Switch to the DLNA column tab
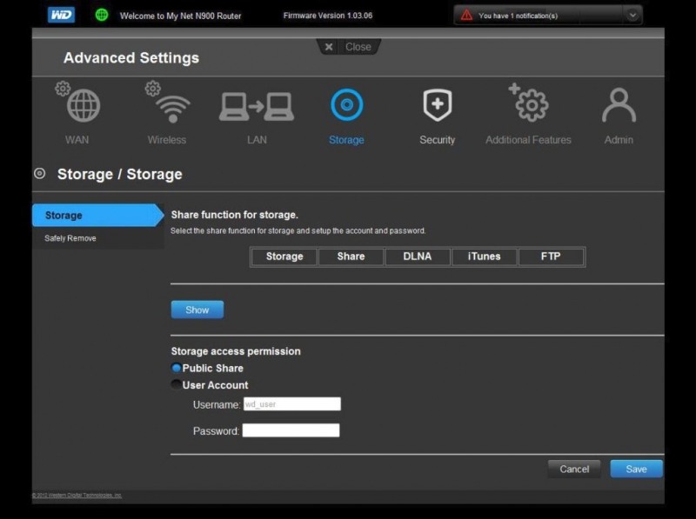Image resolution: width=696 pixels, height=519 pixels. click(418, 256)
